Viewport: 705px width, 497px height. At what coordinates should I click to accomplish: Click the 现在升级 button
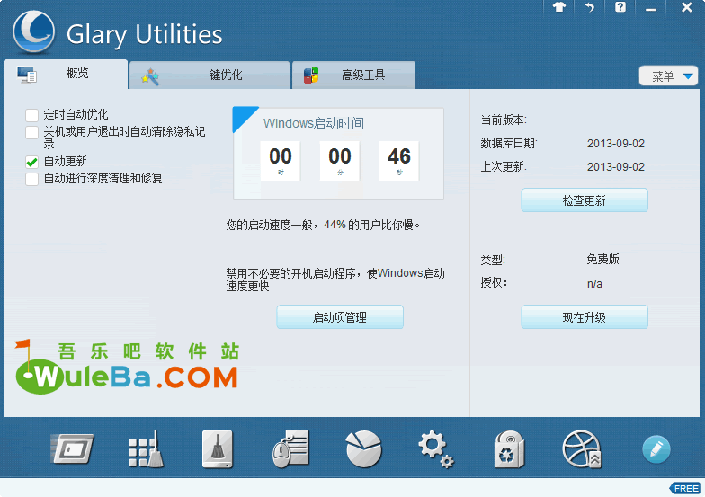[585, 317]
